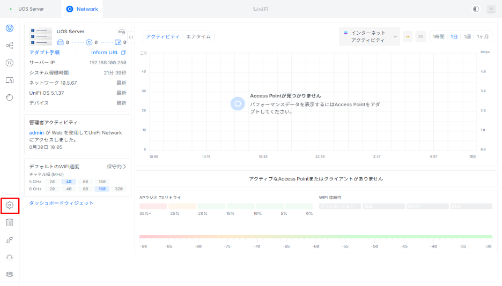This screenshot has width=502, height=286.
Task: Click the DNS connectivity segment
Action: click(x=471, y=206)
